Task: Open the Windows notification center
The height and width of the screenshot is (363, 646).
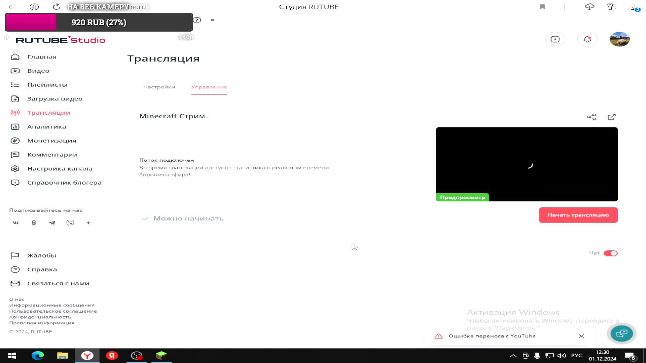Action: point(630,356)
